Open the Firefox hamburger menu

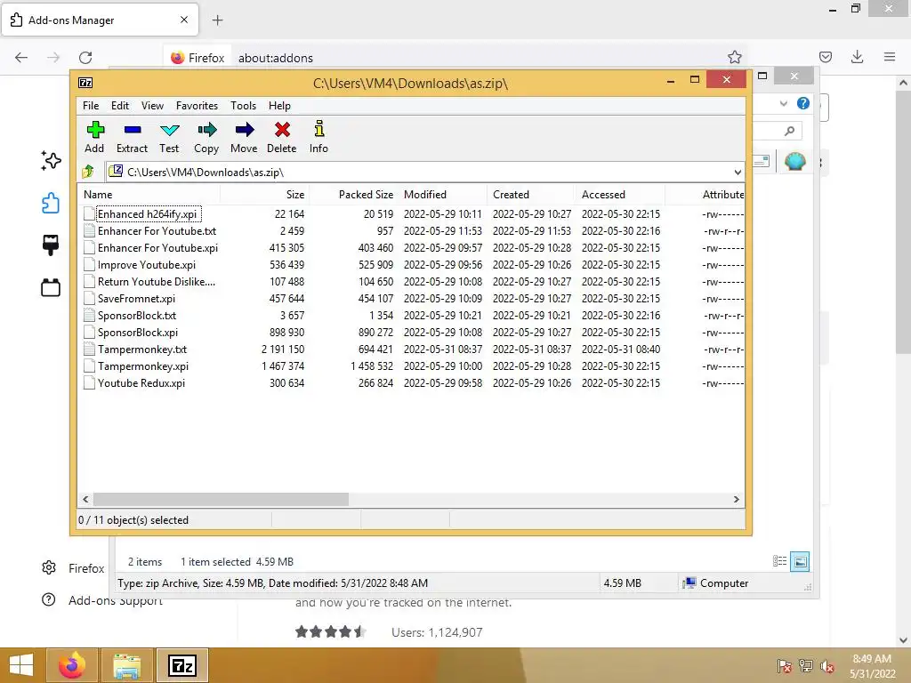pyautogui.click(x=890, y=57)
